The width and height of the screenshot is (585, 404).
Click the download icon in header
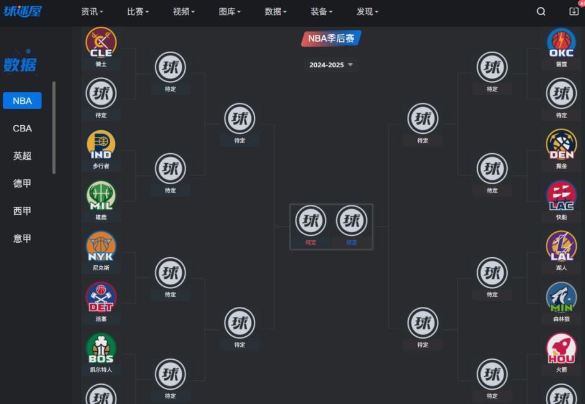574,11
